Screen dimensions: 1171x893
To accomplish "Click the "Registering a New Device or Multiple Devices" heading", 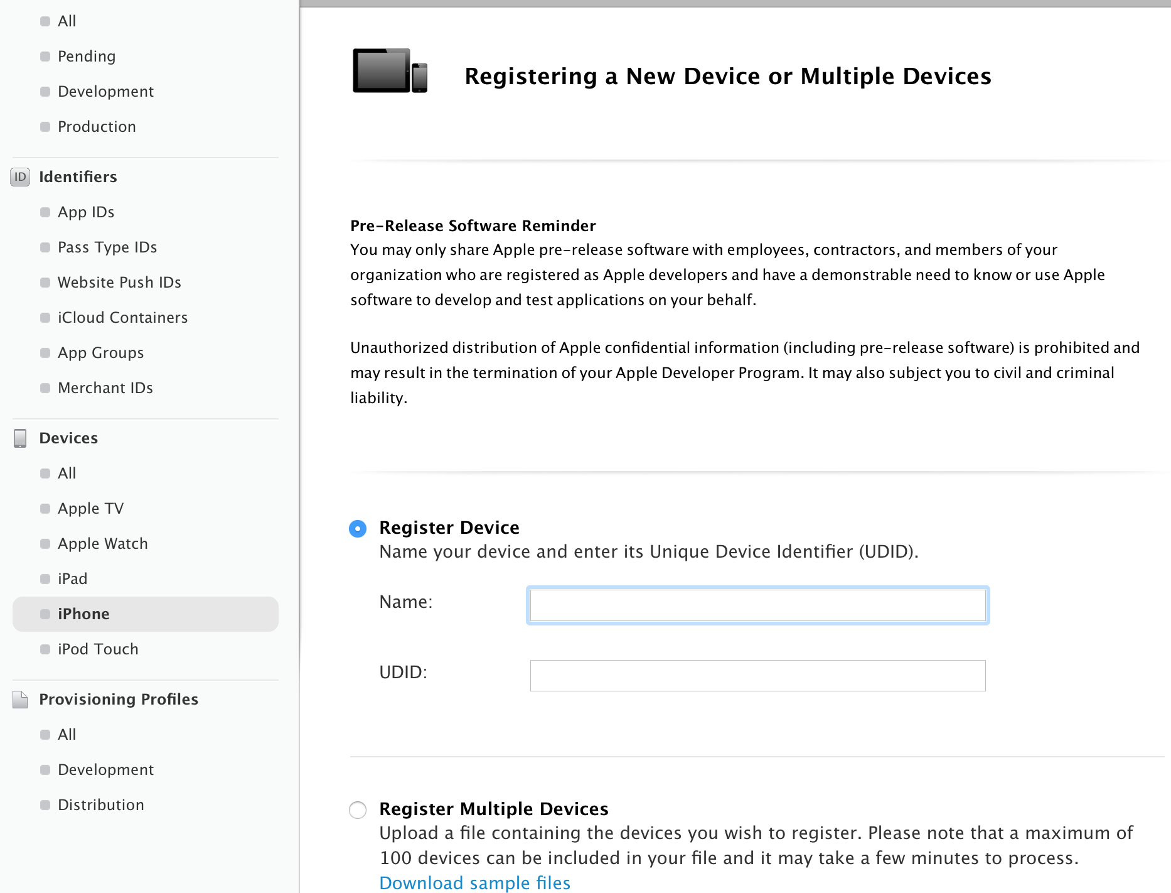I will [728, 77].
